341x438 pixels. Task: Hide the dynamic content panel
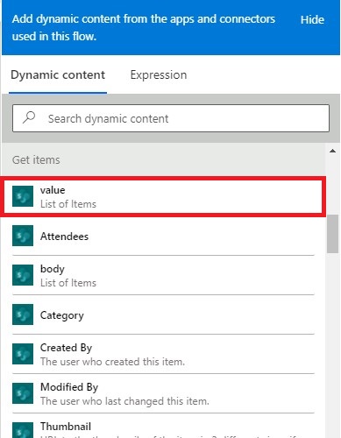pyautogui.click(x=312, y=19)
